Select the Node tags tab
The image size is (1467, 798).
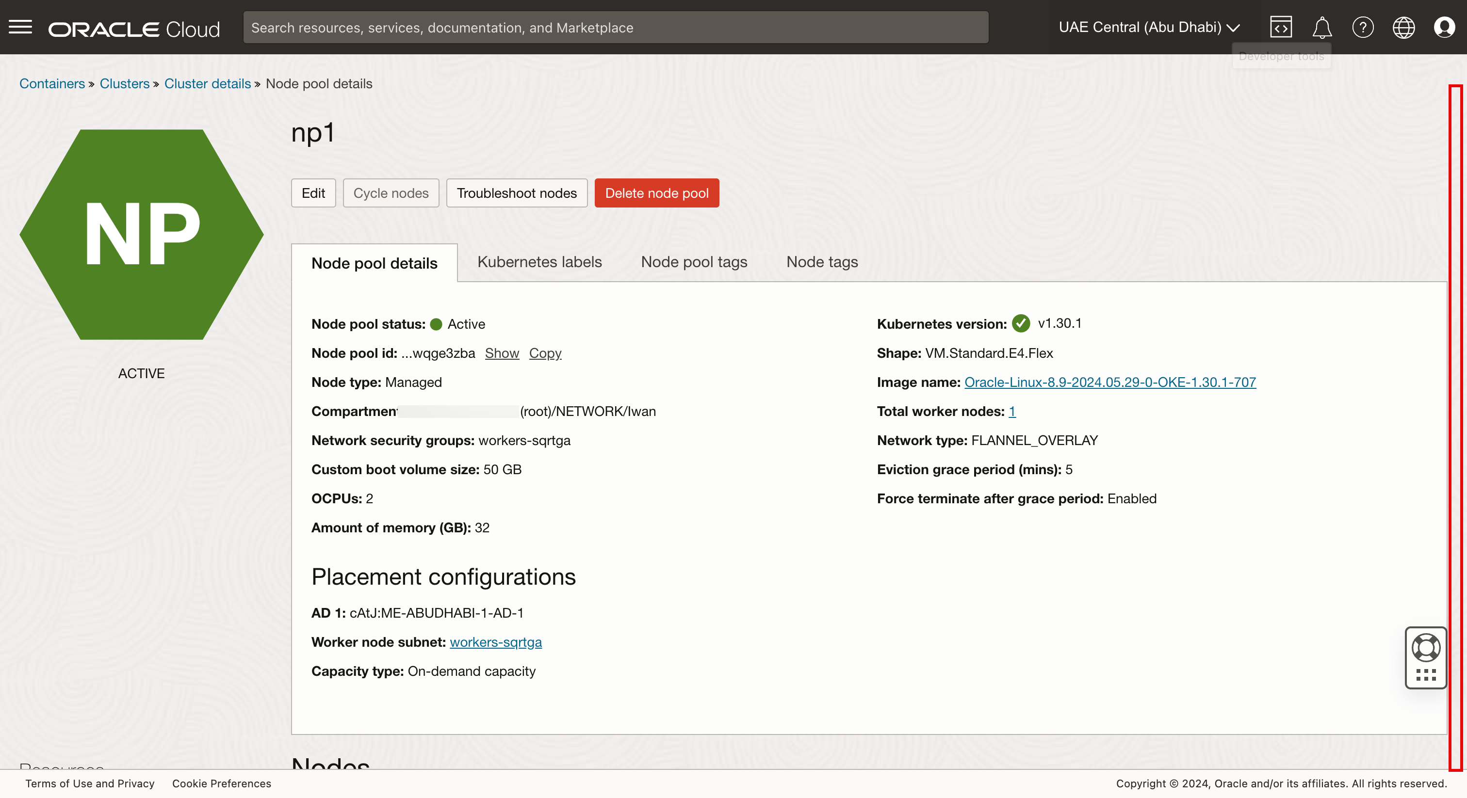coord(822,262)
